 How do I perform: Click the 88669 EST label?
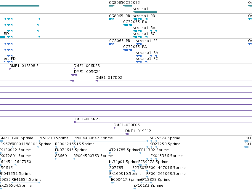(61, 156)
